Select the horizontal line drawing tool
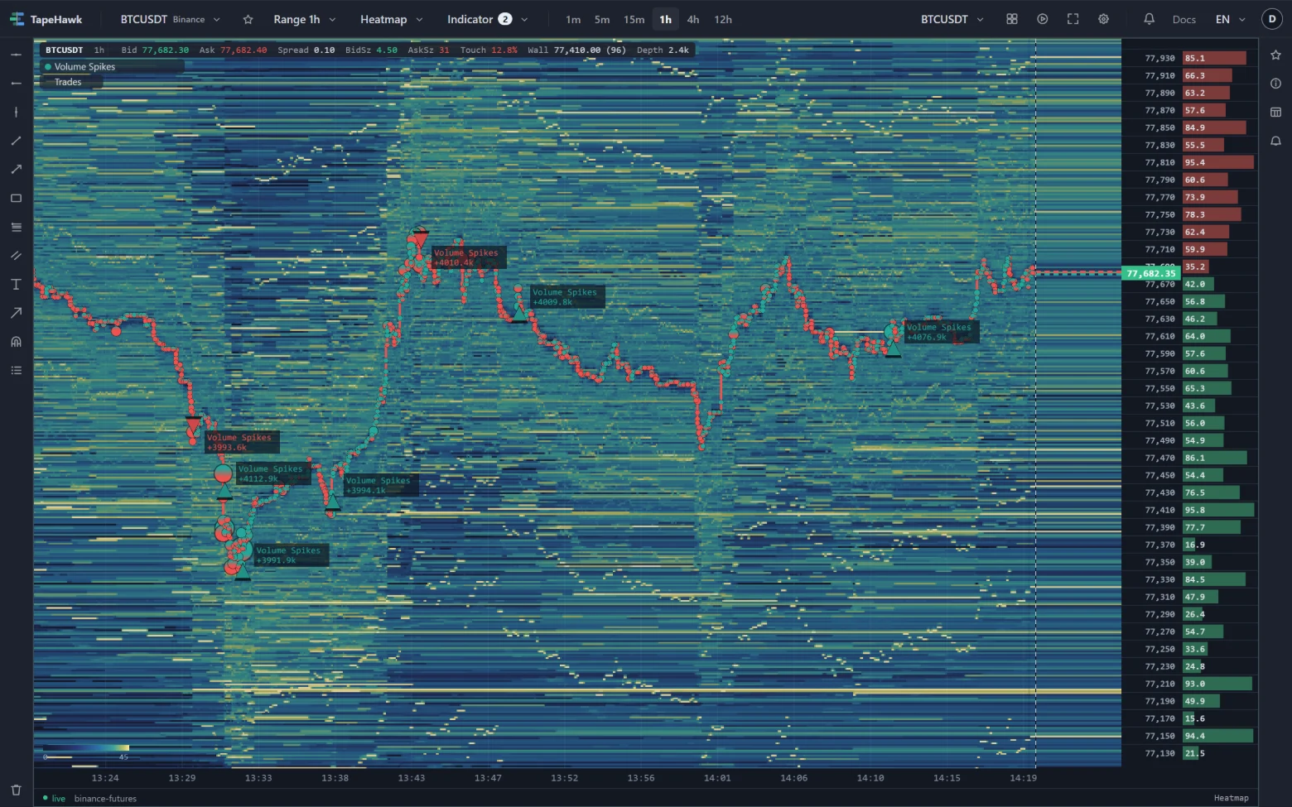 (x=16, y=55)
